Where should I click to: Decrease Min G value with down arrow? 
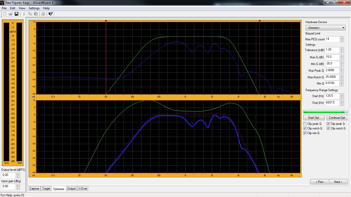click(x=341, y=65)
